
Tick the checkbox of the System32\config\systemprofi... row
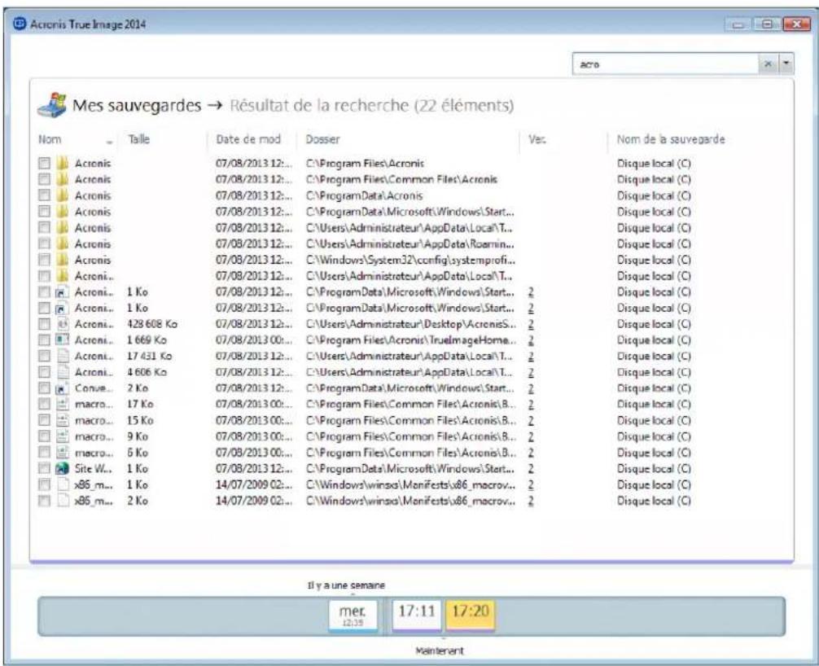[45, 260]
